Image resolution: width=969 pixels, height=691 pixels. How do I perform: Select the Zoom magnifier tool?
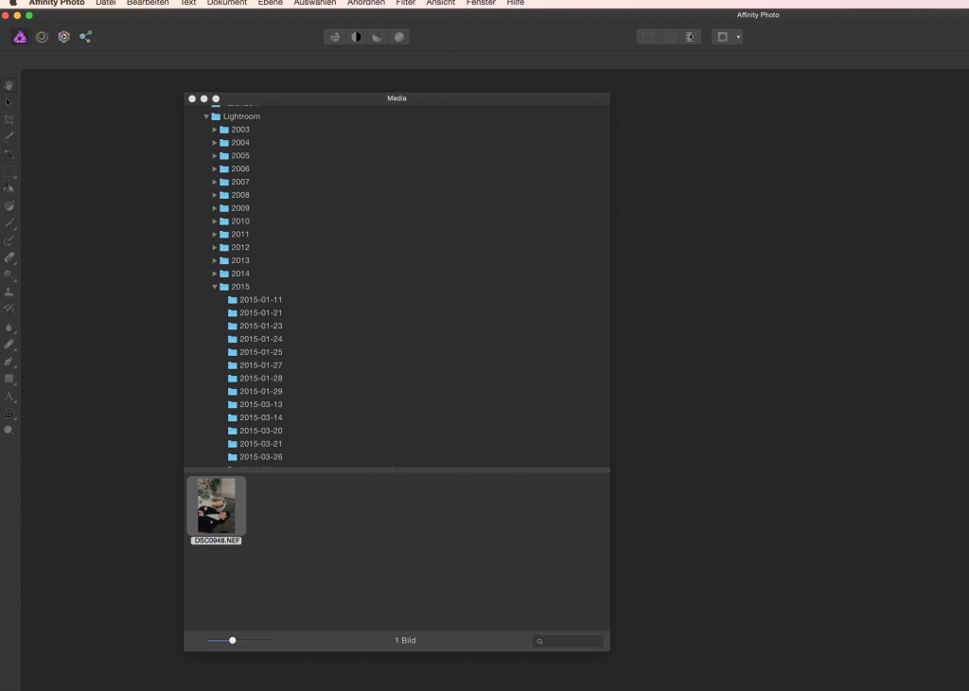tap(9, 430)
